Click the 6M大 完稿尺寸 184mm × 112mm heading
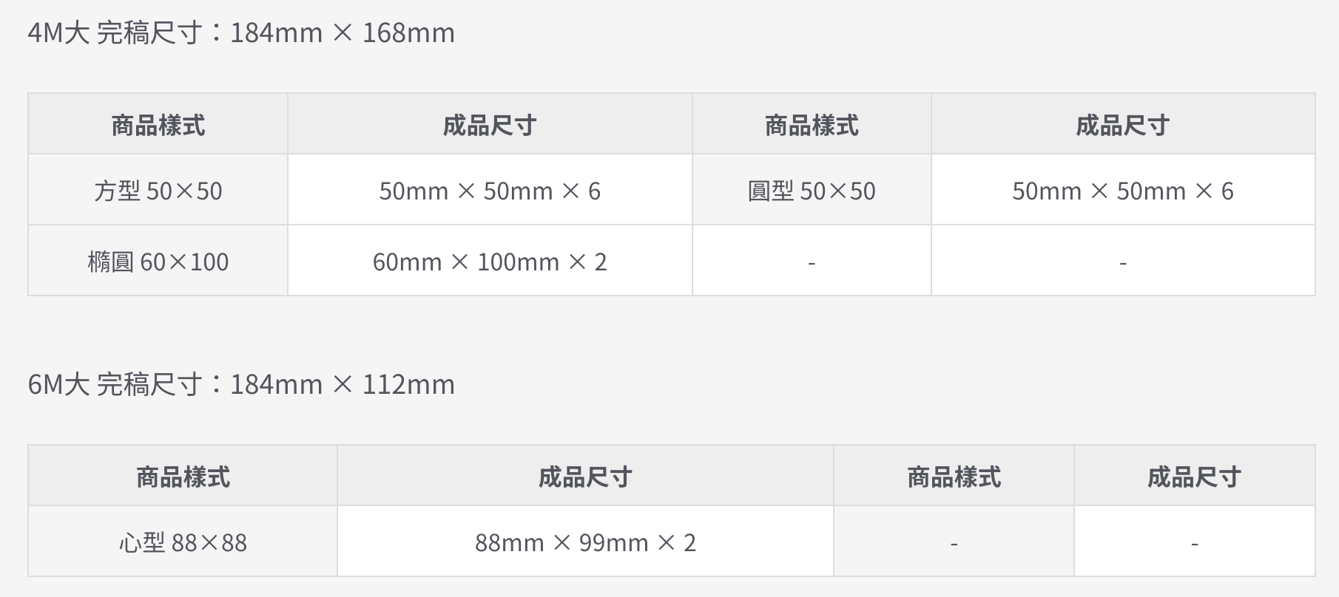 click(241, 385)
